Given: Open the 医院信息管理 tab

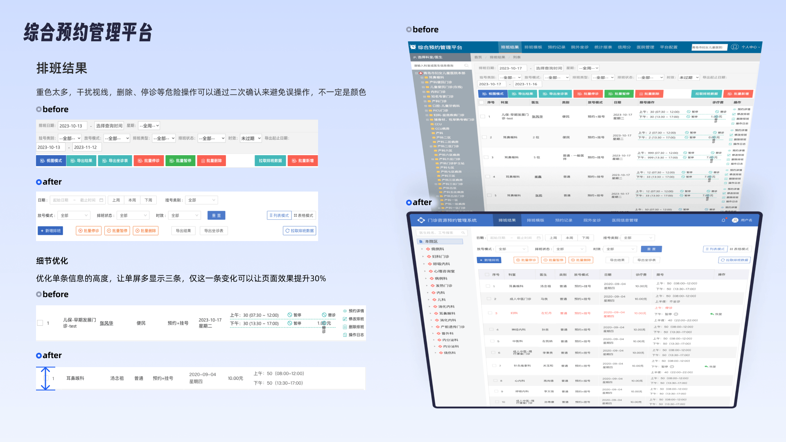Looking at the screenshot, I should (x=625, y=220).
